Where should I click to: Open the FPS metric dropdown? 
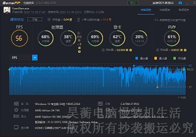[x=35, y=58]
